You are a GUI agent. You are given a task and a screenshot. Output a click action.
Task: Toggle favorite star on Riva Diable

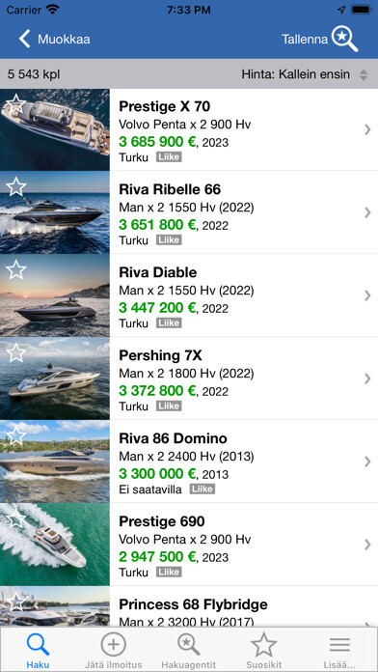(16, 270)
